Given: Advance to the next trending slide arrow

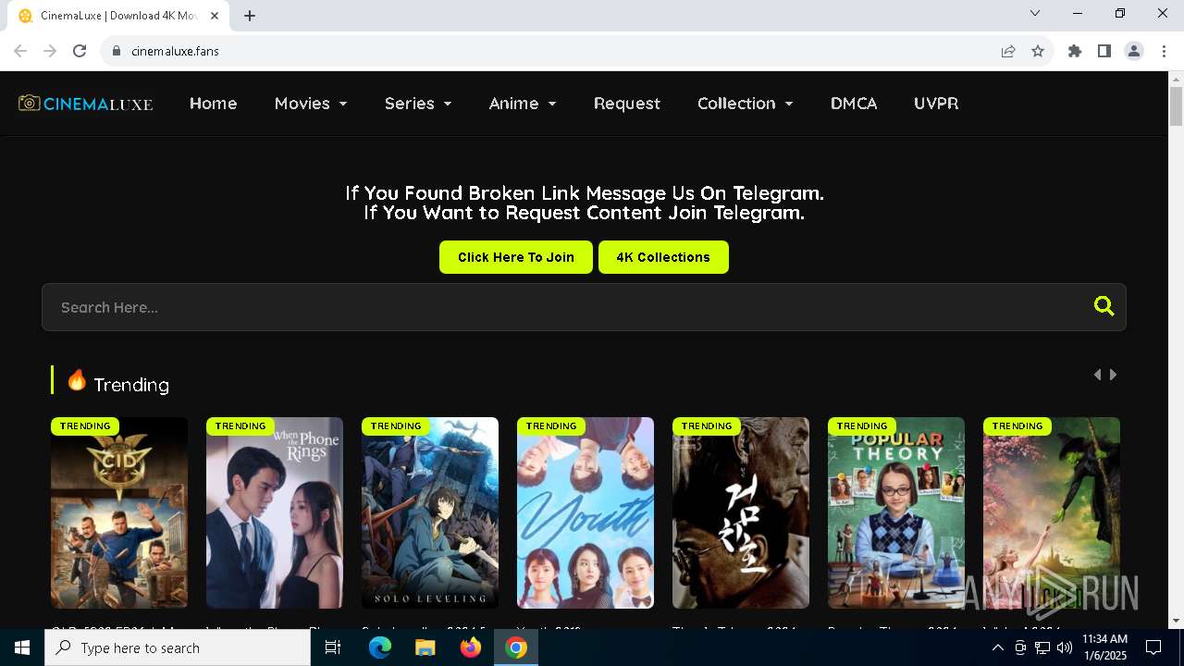Looking at the screenshot, I should click(x=1113, y=375).
